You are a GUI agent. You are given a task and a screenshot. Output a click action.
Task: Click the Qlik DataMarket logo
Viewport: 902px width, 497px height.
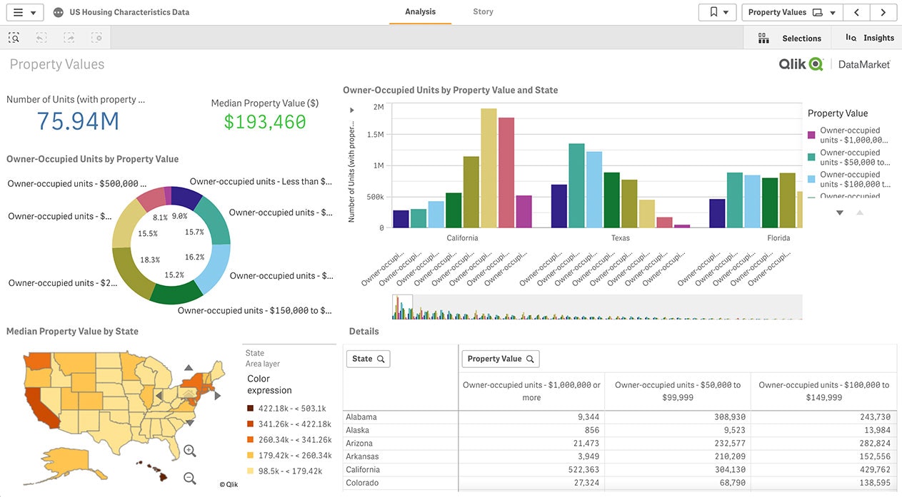click(x=834, y=64)
